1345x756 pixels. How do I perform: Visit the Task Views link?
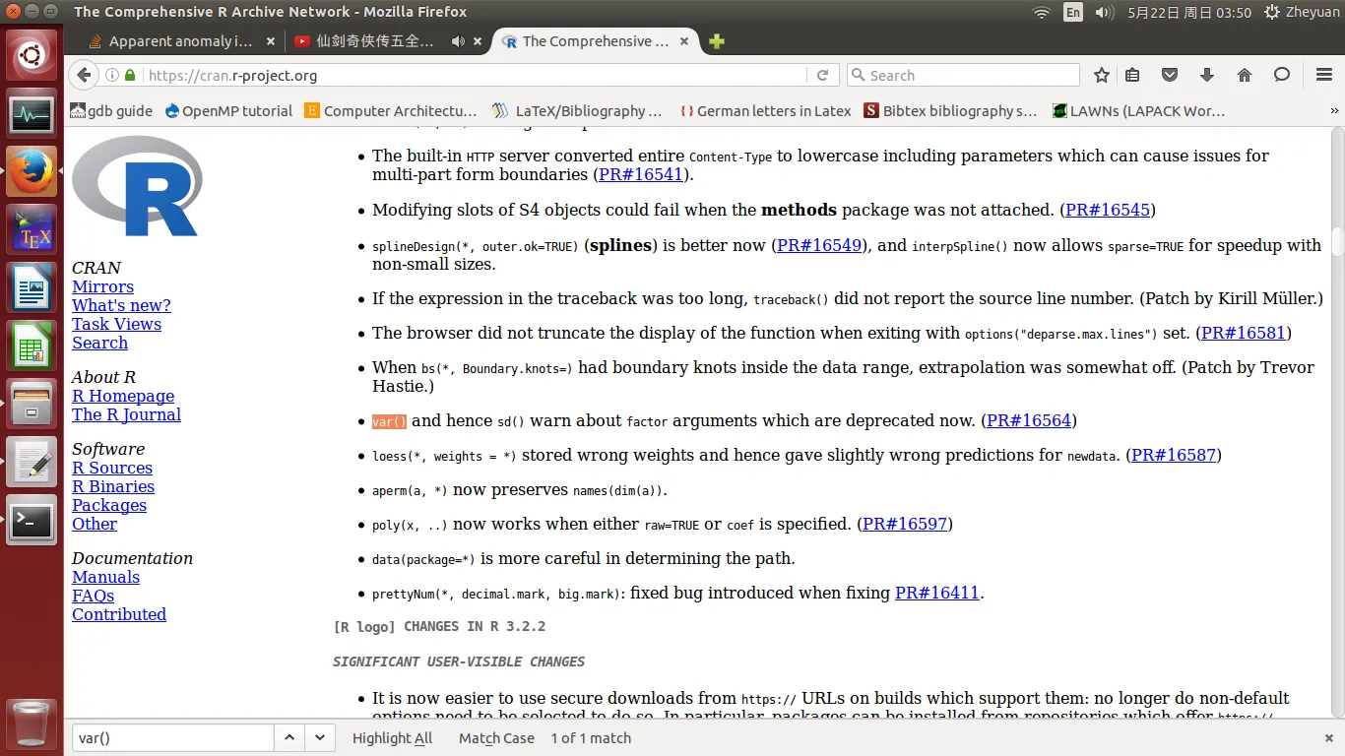pos(116,324)
